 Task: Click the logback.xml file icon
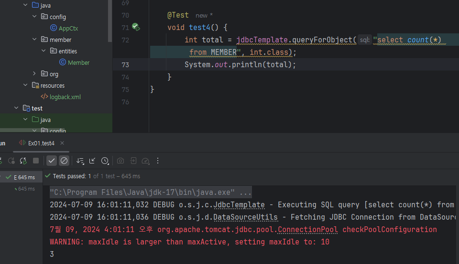pos(44,97)
